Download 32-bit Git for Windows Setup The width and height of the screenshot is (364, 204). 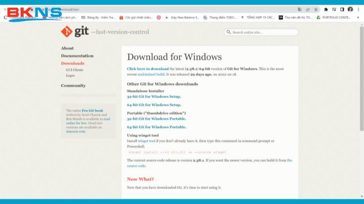pyautogui.click(x=154, y=97)
